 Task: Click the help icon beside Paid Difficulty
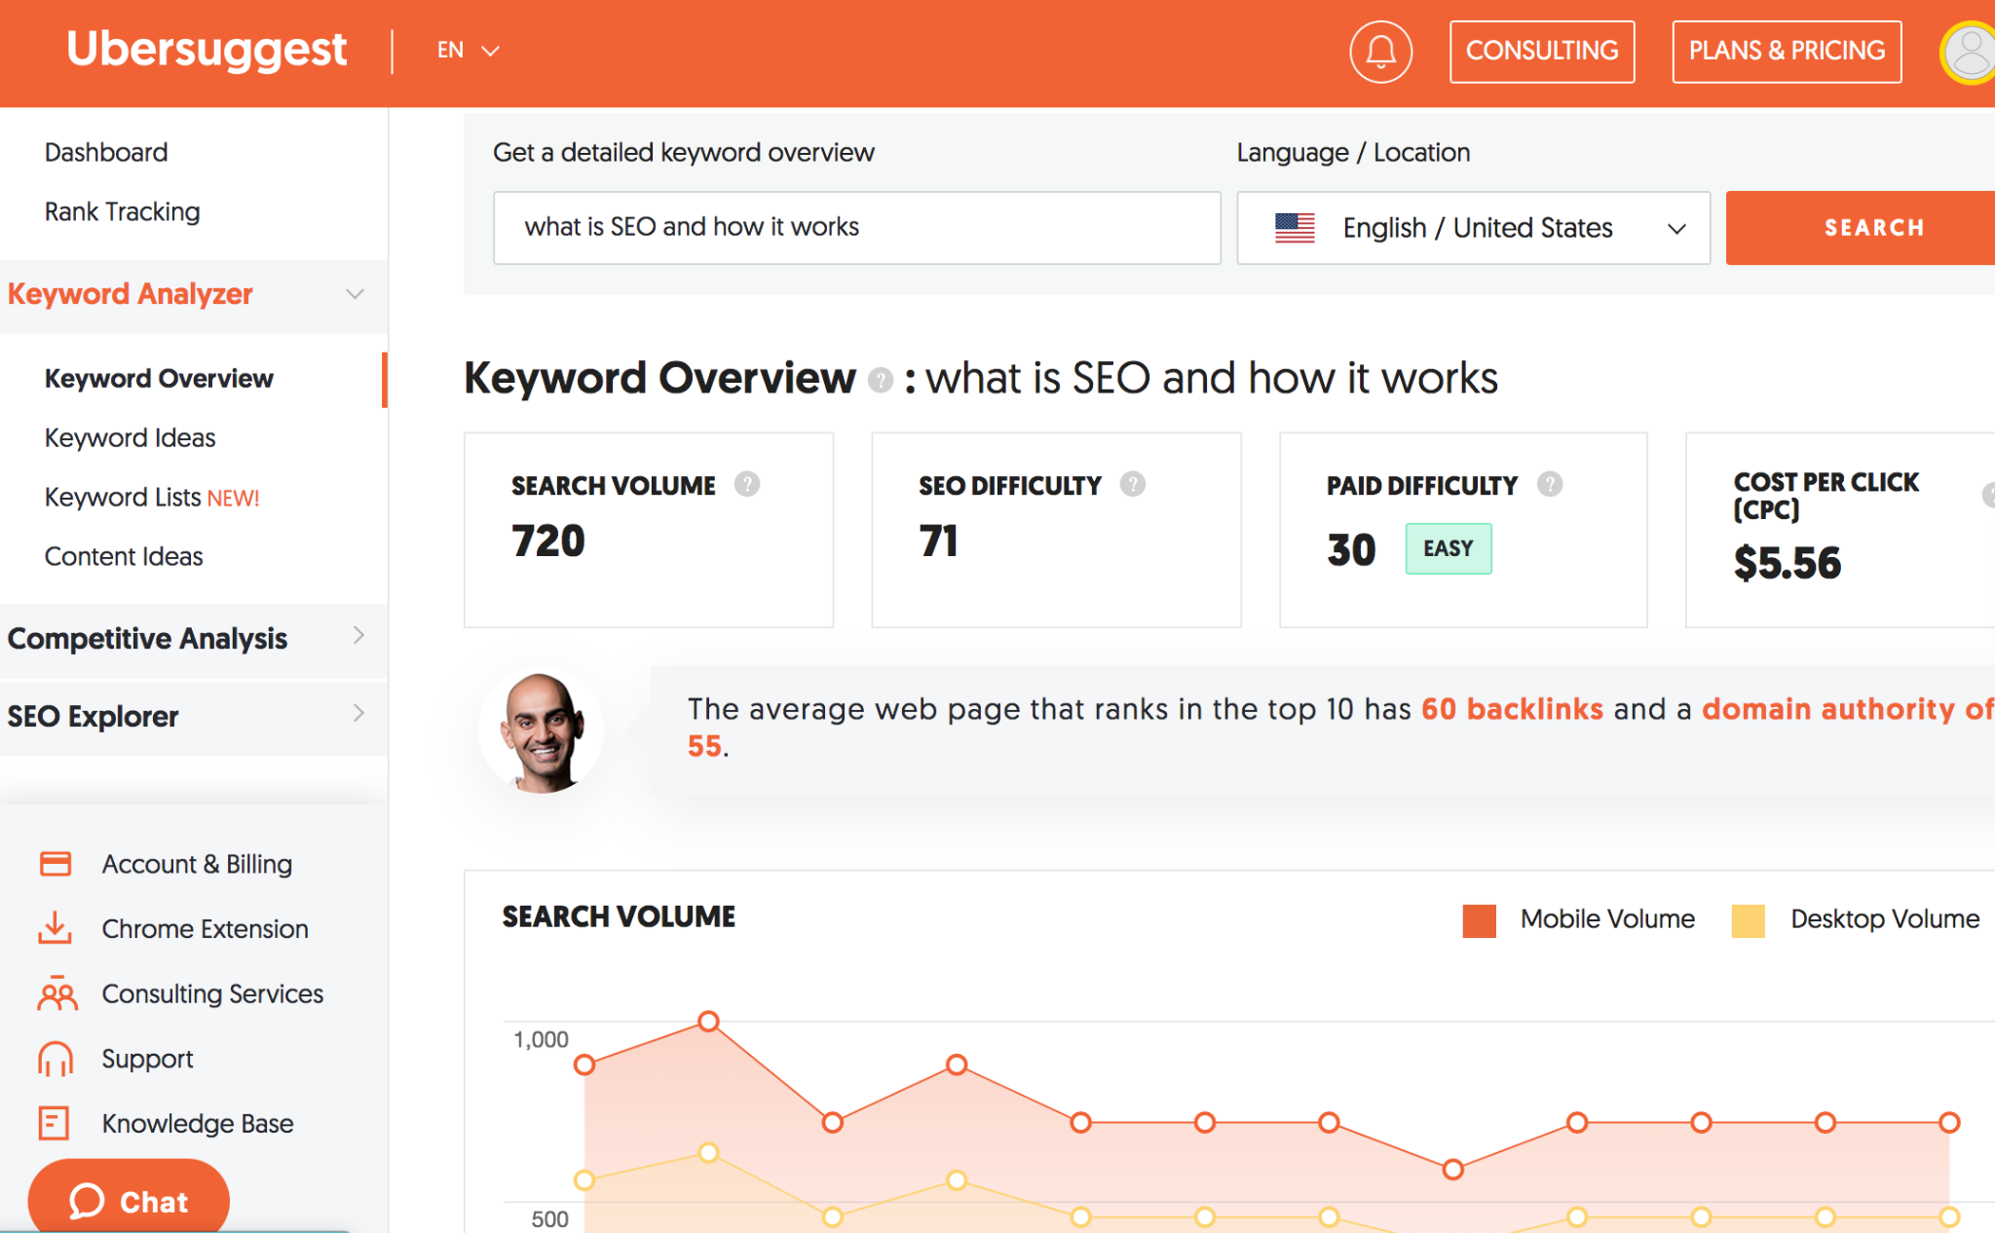pos(1550,484)
